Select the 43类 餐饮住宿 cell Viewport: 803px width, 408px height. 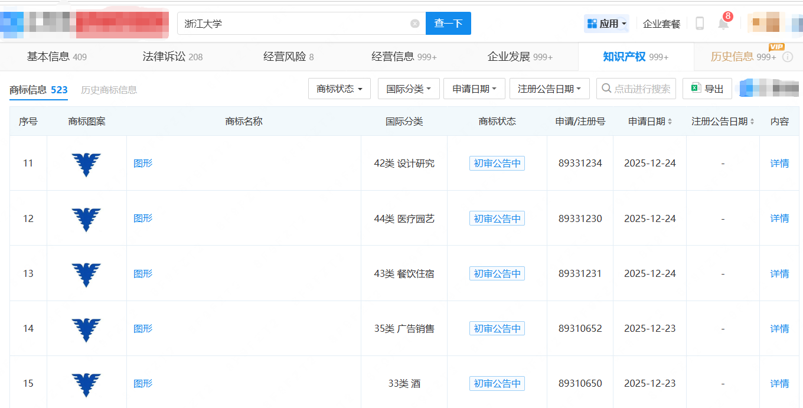[404, 273]
